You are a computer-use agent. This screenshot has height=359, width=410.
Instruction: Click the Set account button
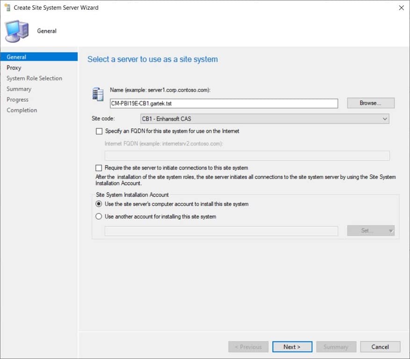tap(368, 230)
